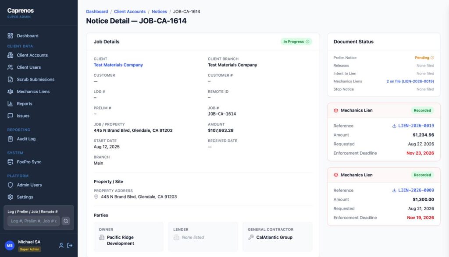Click Notices breadcrumb link
The width and height of the screenshot is (449, 257).
click(159, 11)
